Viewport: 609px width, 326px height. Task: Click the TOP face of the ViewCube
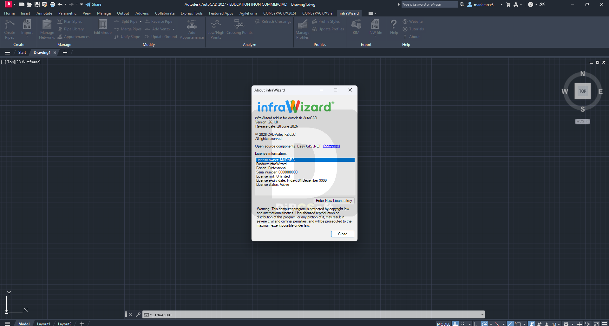point(583,91)
